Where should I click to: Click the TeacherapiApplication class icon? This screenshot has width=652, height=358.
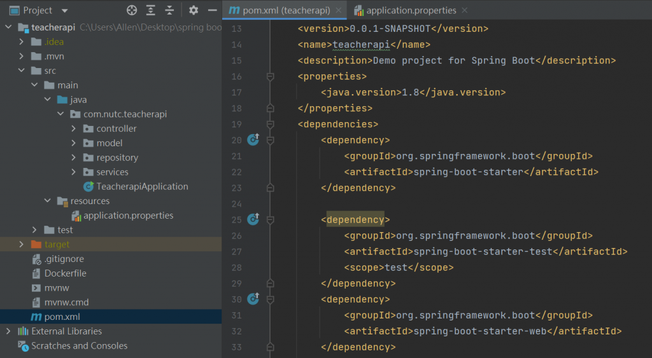pyautogui.click(x=89, y=186)
